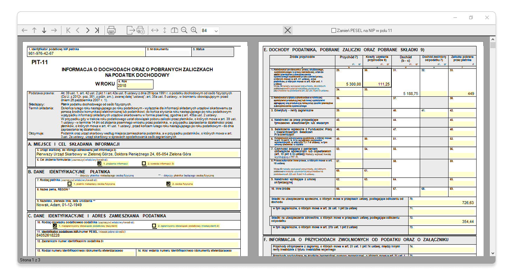Jump to the last page
Screen dimensions: 513x276
[97, 30]
